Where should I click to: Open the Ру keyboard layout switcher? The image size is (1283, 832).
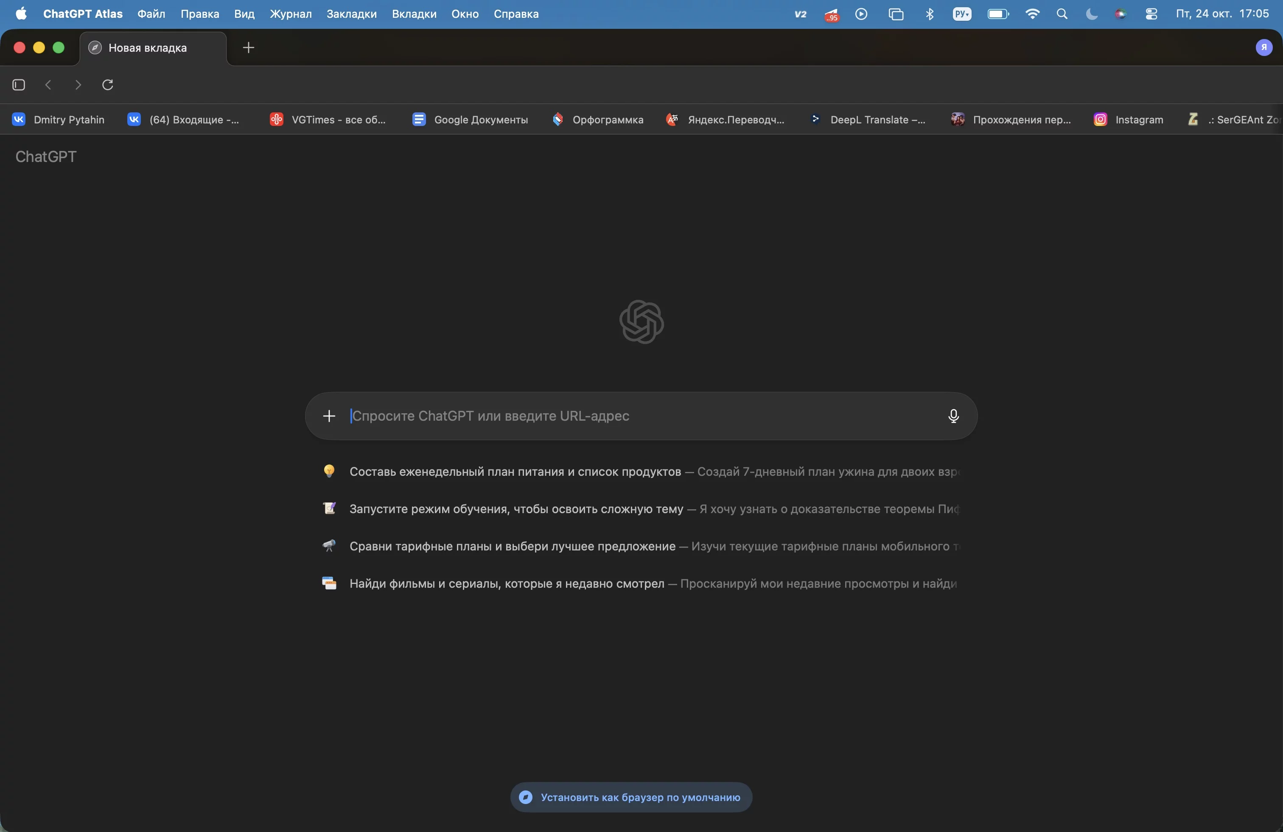coord(962,14)
